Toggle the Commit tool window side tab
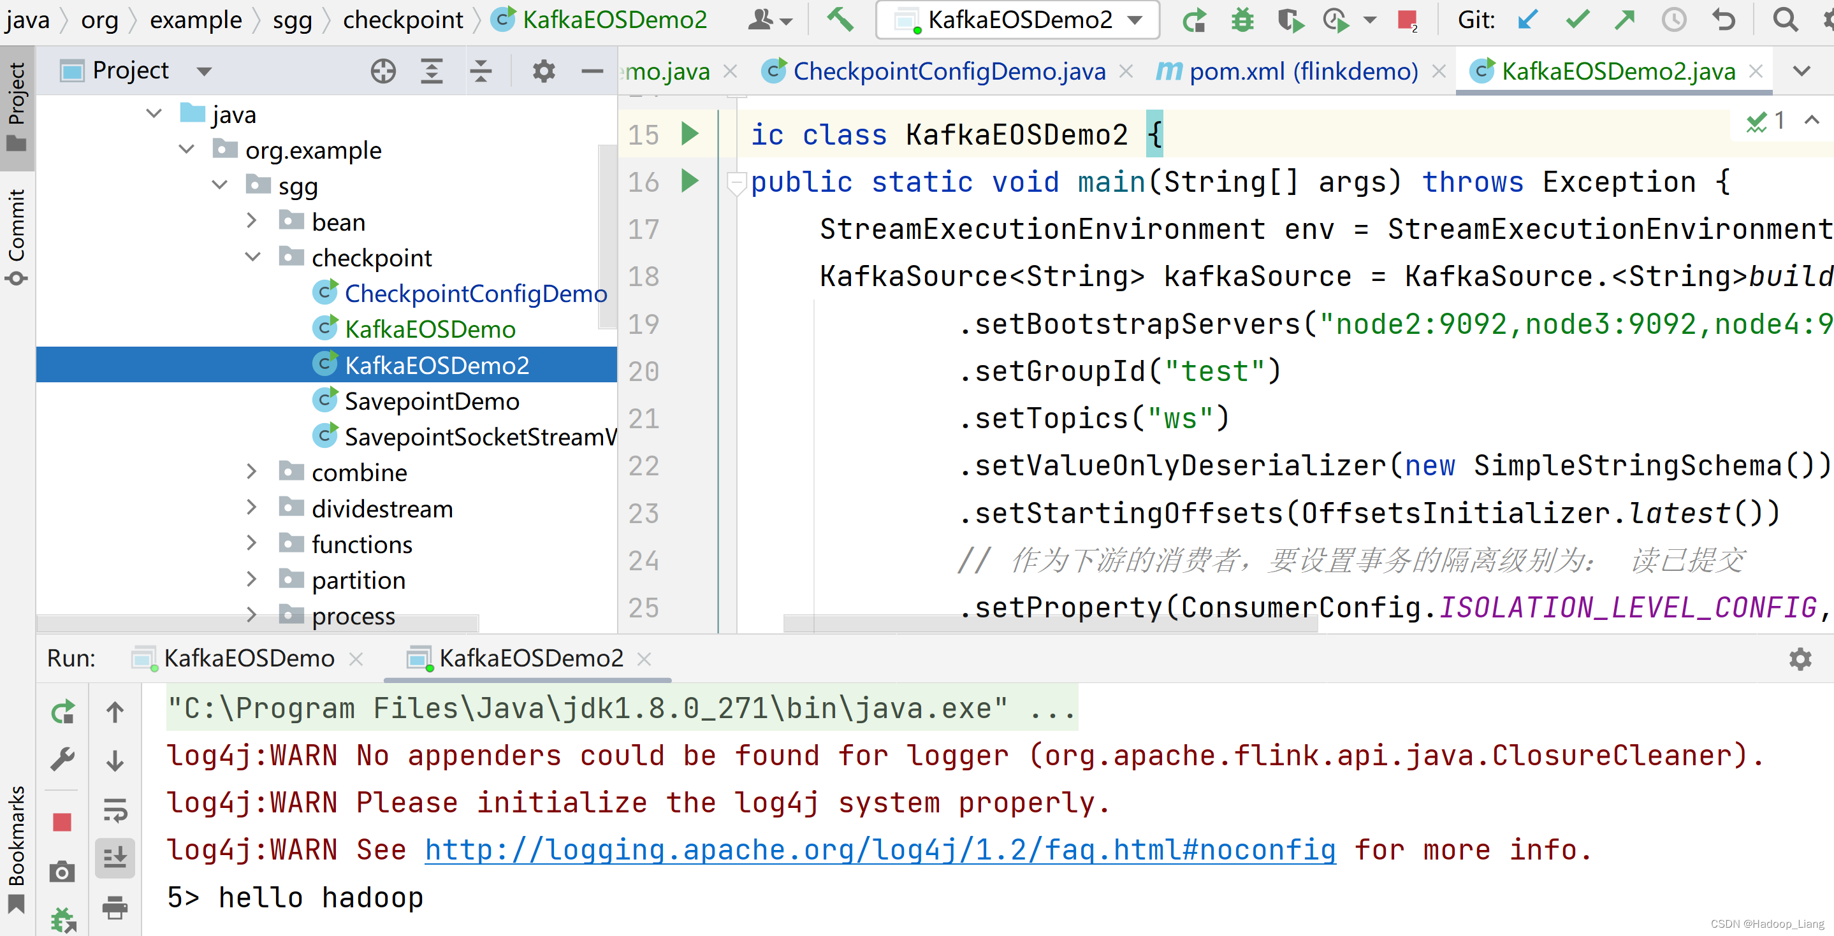1834x936 pixels. tap(17, 236)
